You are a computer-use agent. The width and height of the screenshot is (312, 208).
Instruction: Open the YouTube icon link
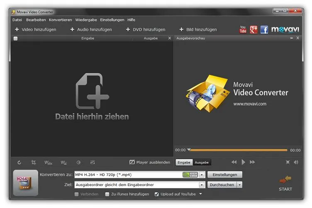243,29
